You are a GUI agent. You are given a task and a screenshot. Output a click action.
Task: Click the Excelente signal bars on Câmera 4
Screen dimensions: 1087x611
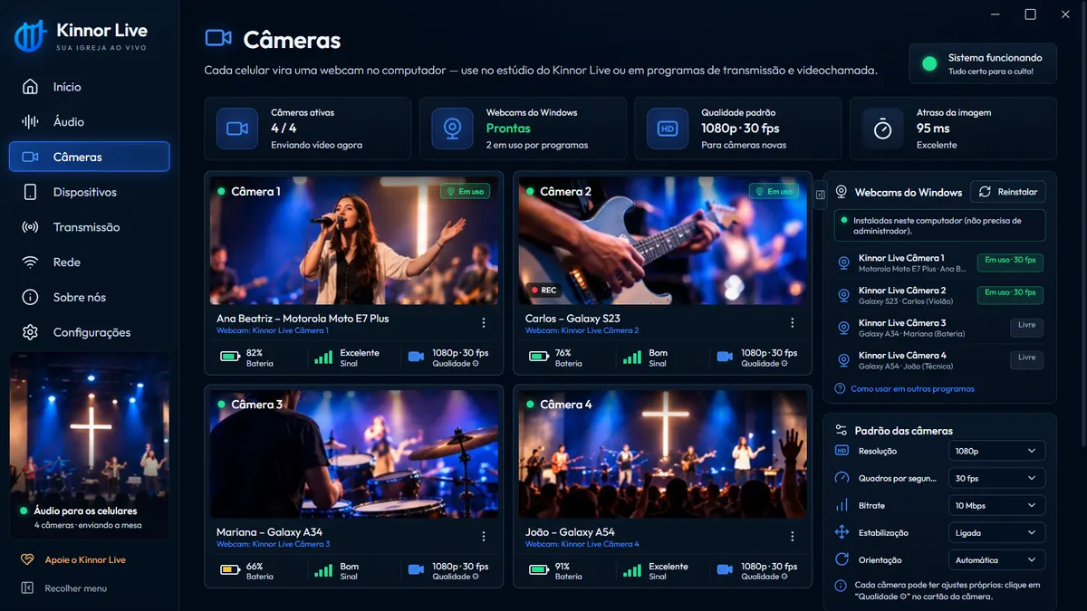coord(632,571)
